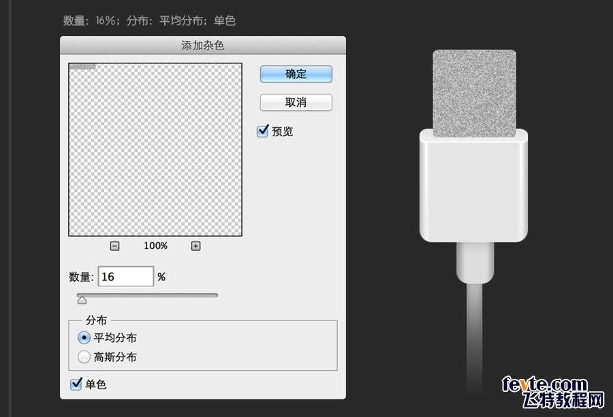Screen dimensions: 613x417
Task: Toggle the 预览 preview checkbox
Action: tap(263, 131)
